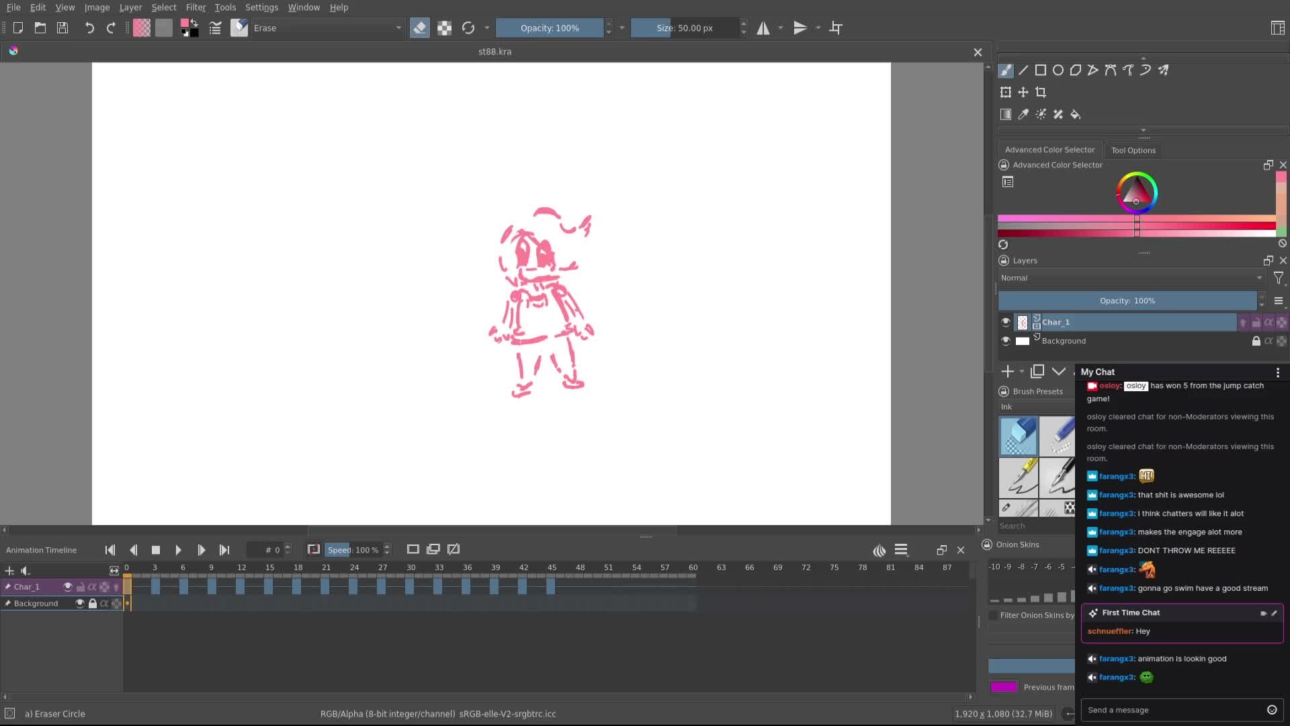This screenshot has width=1290, height=726.
Task: Toggle onion skin display in timeline
Action: pyautogui.click(x=880, y=550)
